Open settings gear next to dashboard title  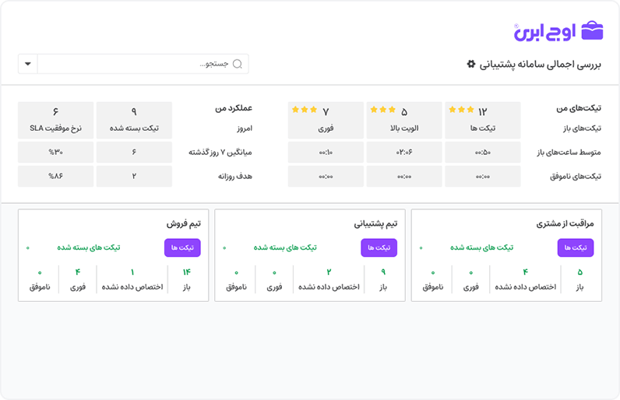tap(471, 64)
